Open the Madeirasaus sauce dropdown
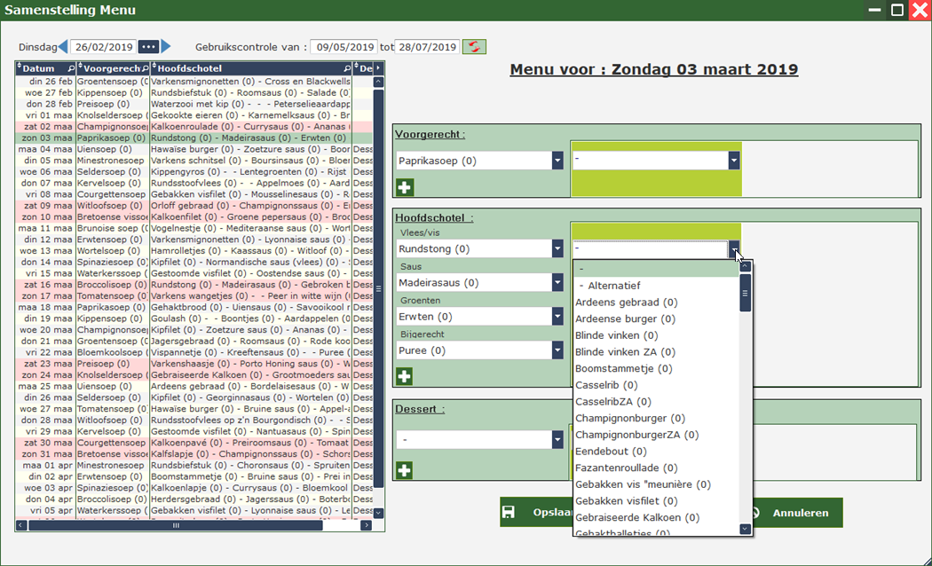This screenshot has height=566, width=932. (557, 283)
